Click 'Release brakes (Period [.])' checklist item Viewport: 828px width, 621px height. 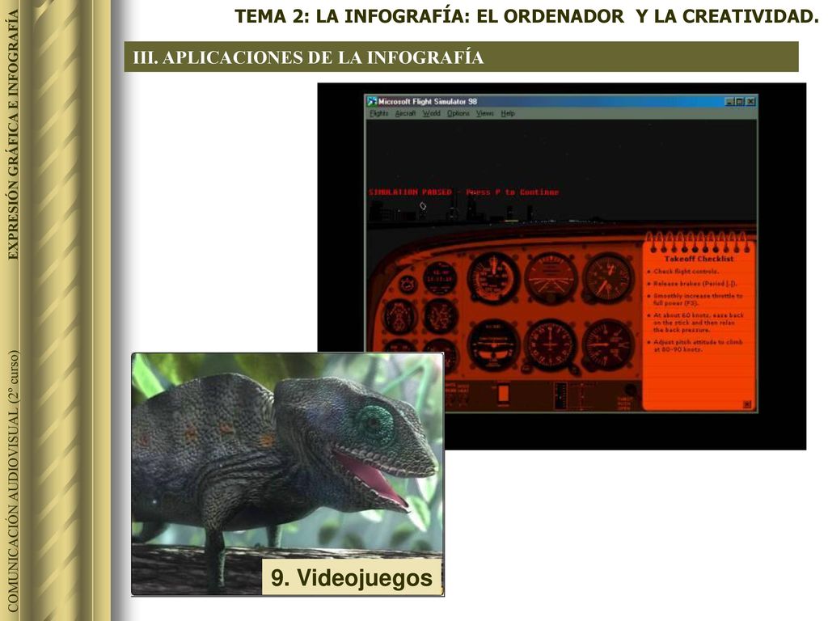click(695, 284)
